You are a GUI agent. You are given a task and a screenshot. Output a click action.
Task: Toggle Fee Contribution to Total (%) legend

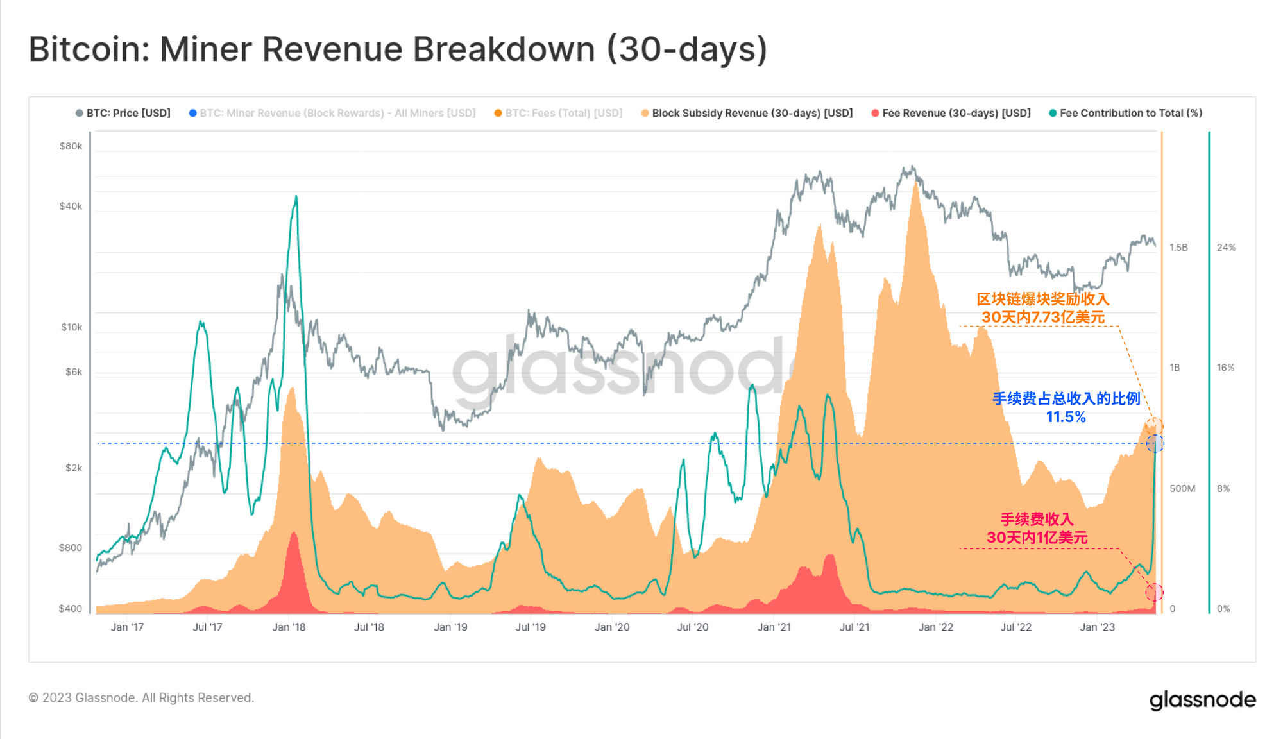click(1130, 113)
